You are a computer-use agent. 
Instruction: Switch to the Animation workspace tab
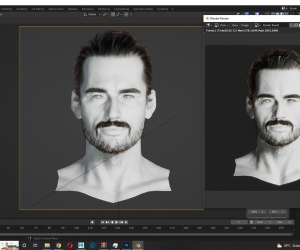87,9
